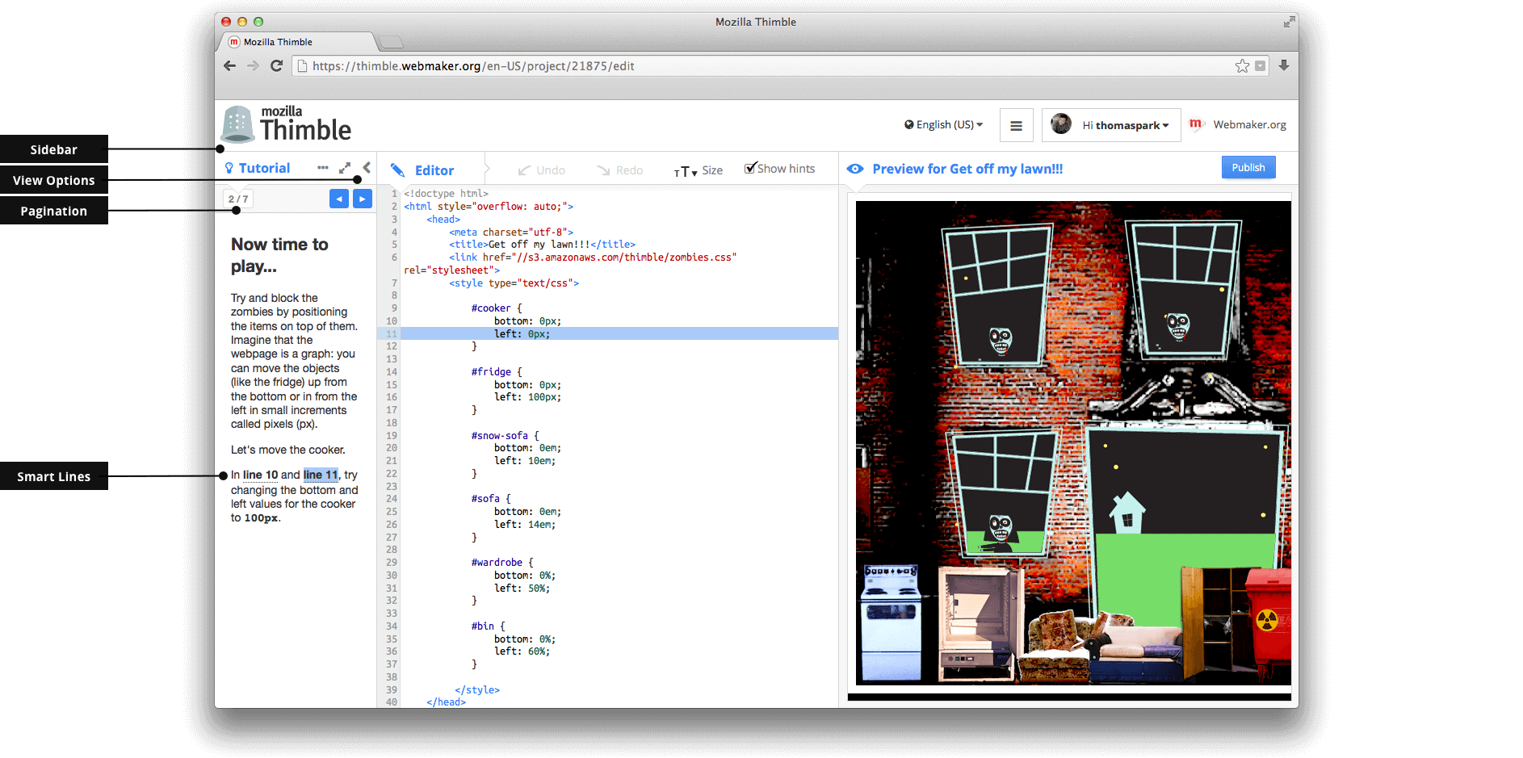This screenshot has height=758, width=1523.
Task: Follow the line 10 smart link
Action: click(x=260, y=475)
